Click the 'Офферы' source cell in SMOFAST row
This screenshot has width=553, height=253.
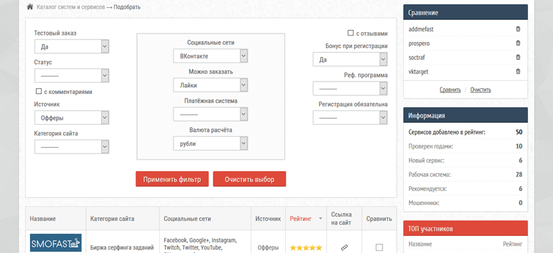[x=268, y=248]
